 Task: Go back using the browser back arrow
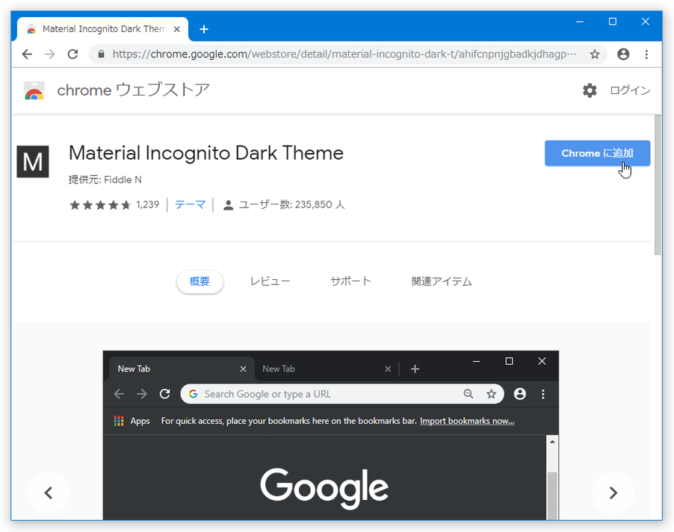pos(27,54)
